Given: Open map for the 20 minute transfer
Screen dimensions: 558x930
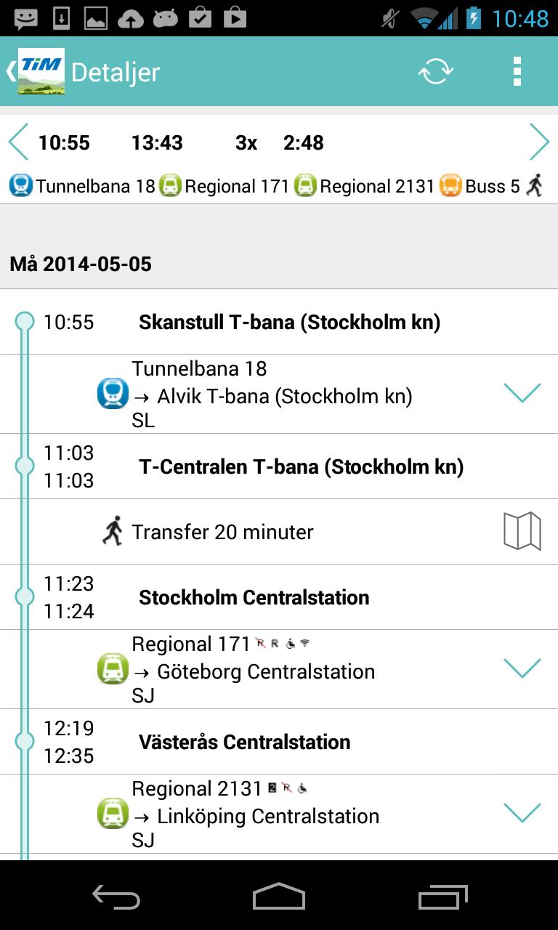Looking at the screenshot, I should click(x=522, y=531).
